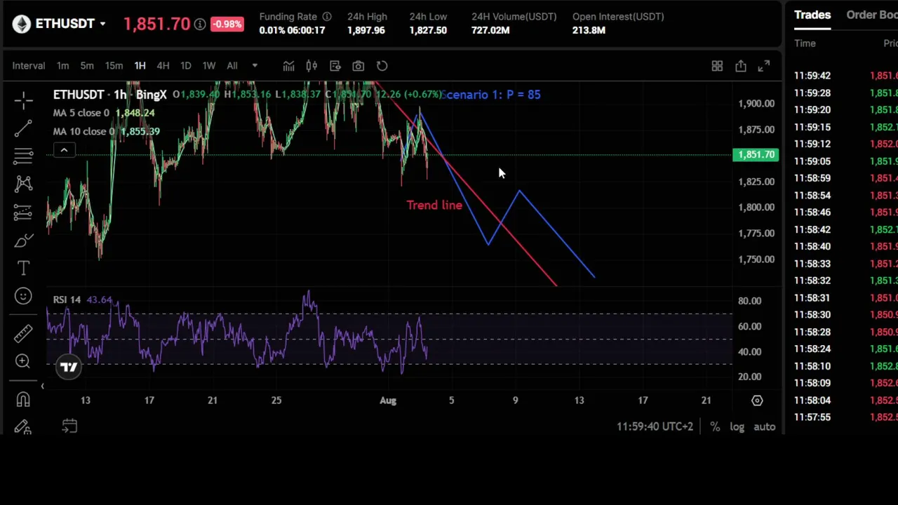898x505 pixels.
Task: Select the ruler measure tool
Action: click(23, 332)
